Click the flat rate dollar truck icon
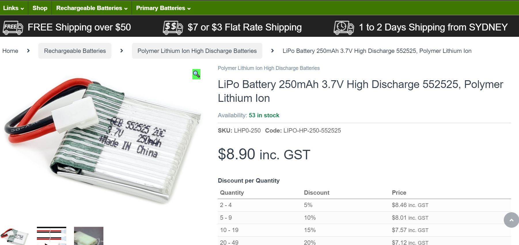Viewport: 519px width, 245px height. tap(173, 28)
